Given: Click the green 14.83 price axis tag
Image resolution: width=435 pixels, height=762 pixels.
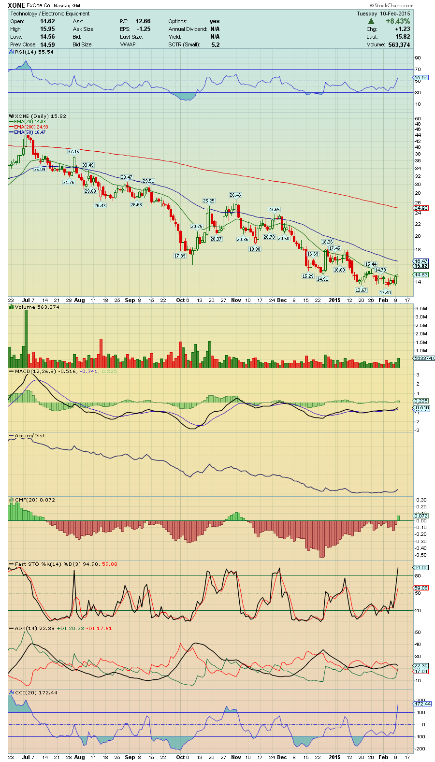Looking at the screenshot, I should [421, 274].
